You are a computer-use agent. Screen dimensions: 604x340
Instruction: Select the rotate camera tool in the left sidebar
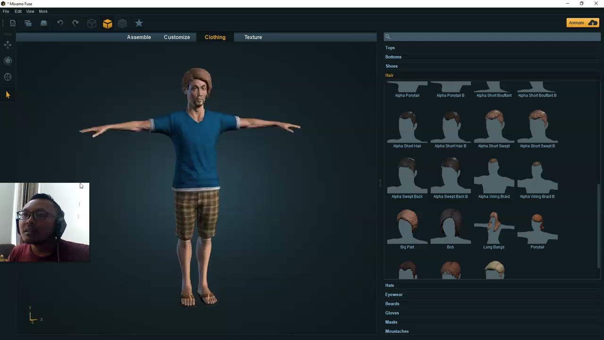coord(8,61)
